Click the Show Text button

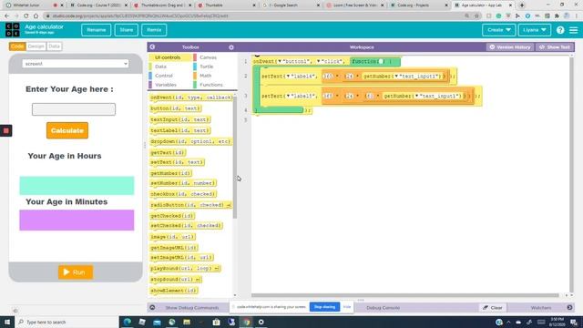[555, 47]
